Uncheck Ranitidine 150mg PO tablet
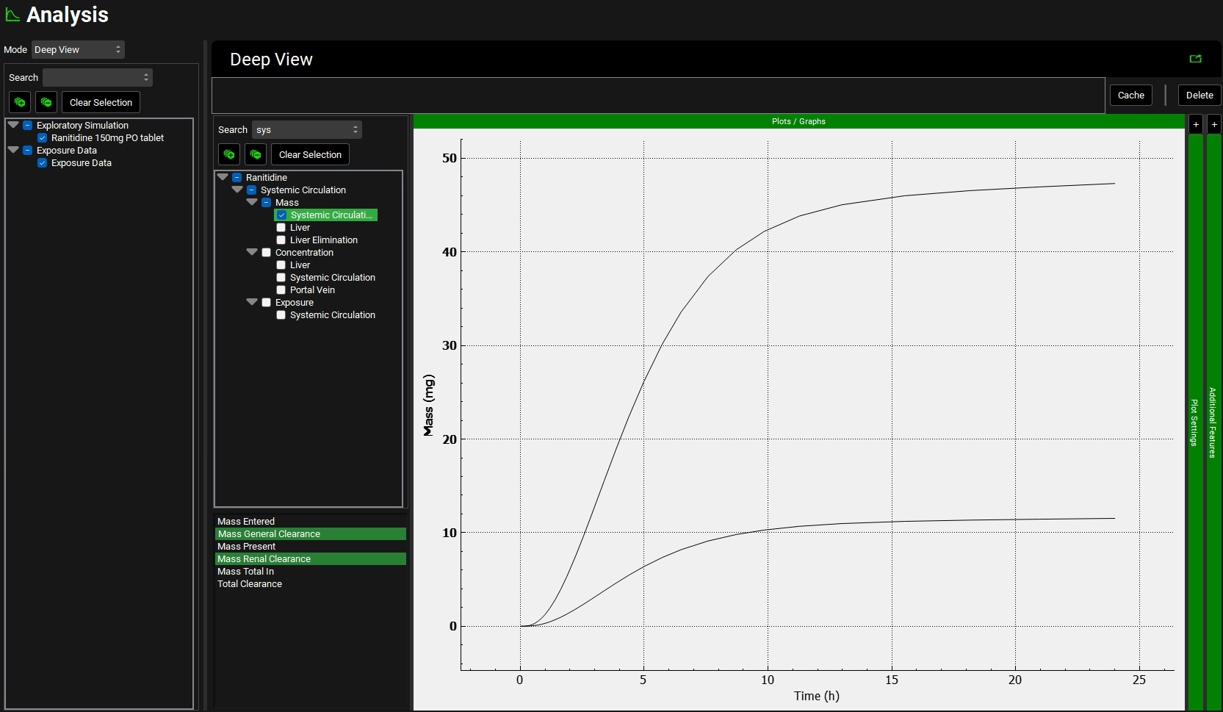 click(43, 138)
